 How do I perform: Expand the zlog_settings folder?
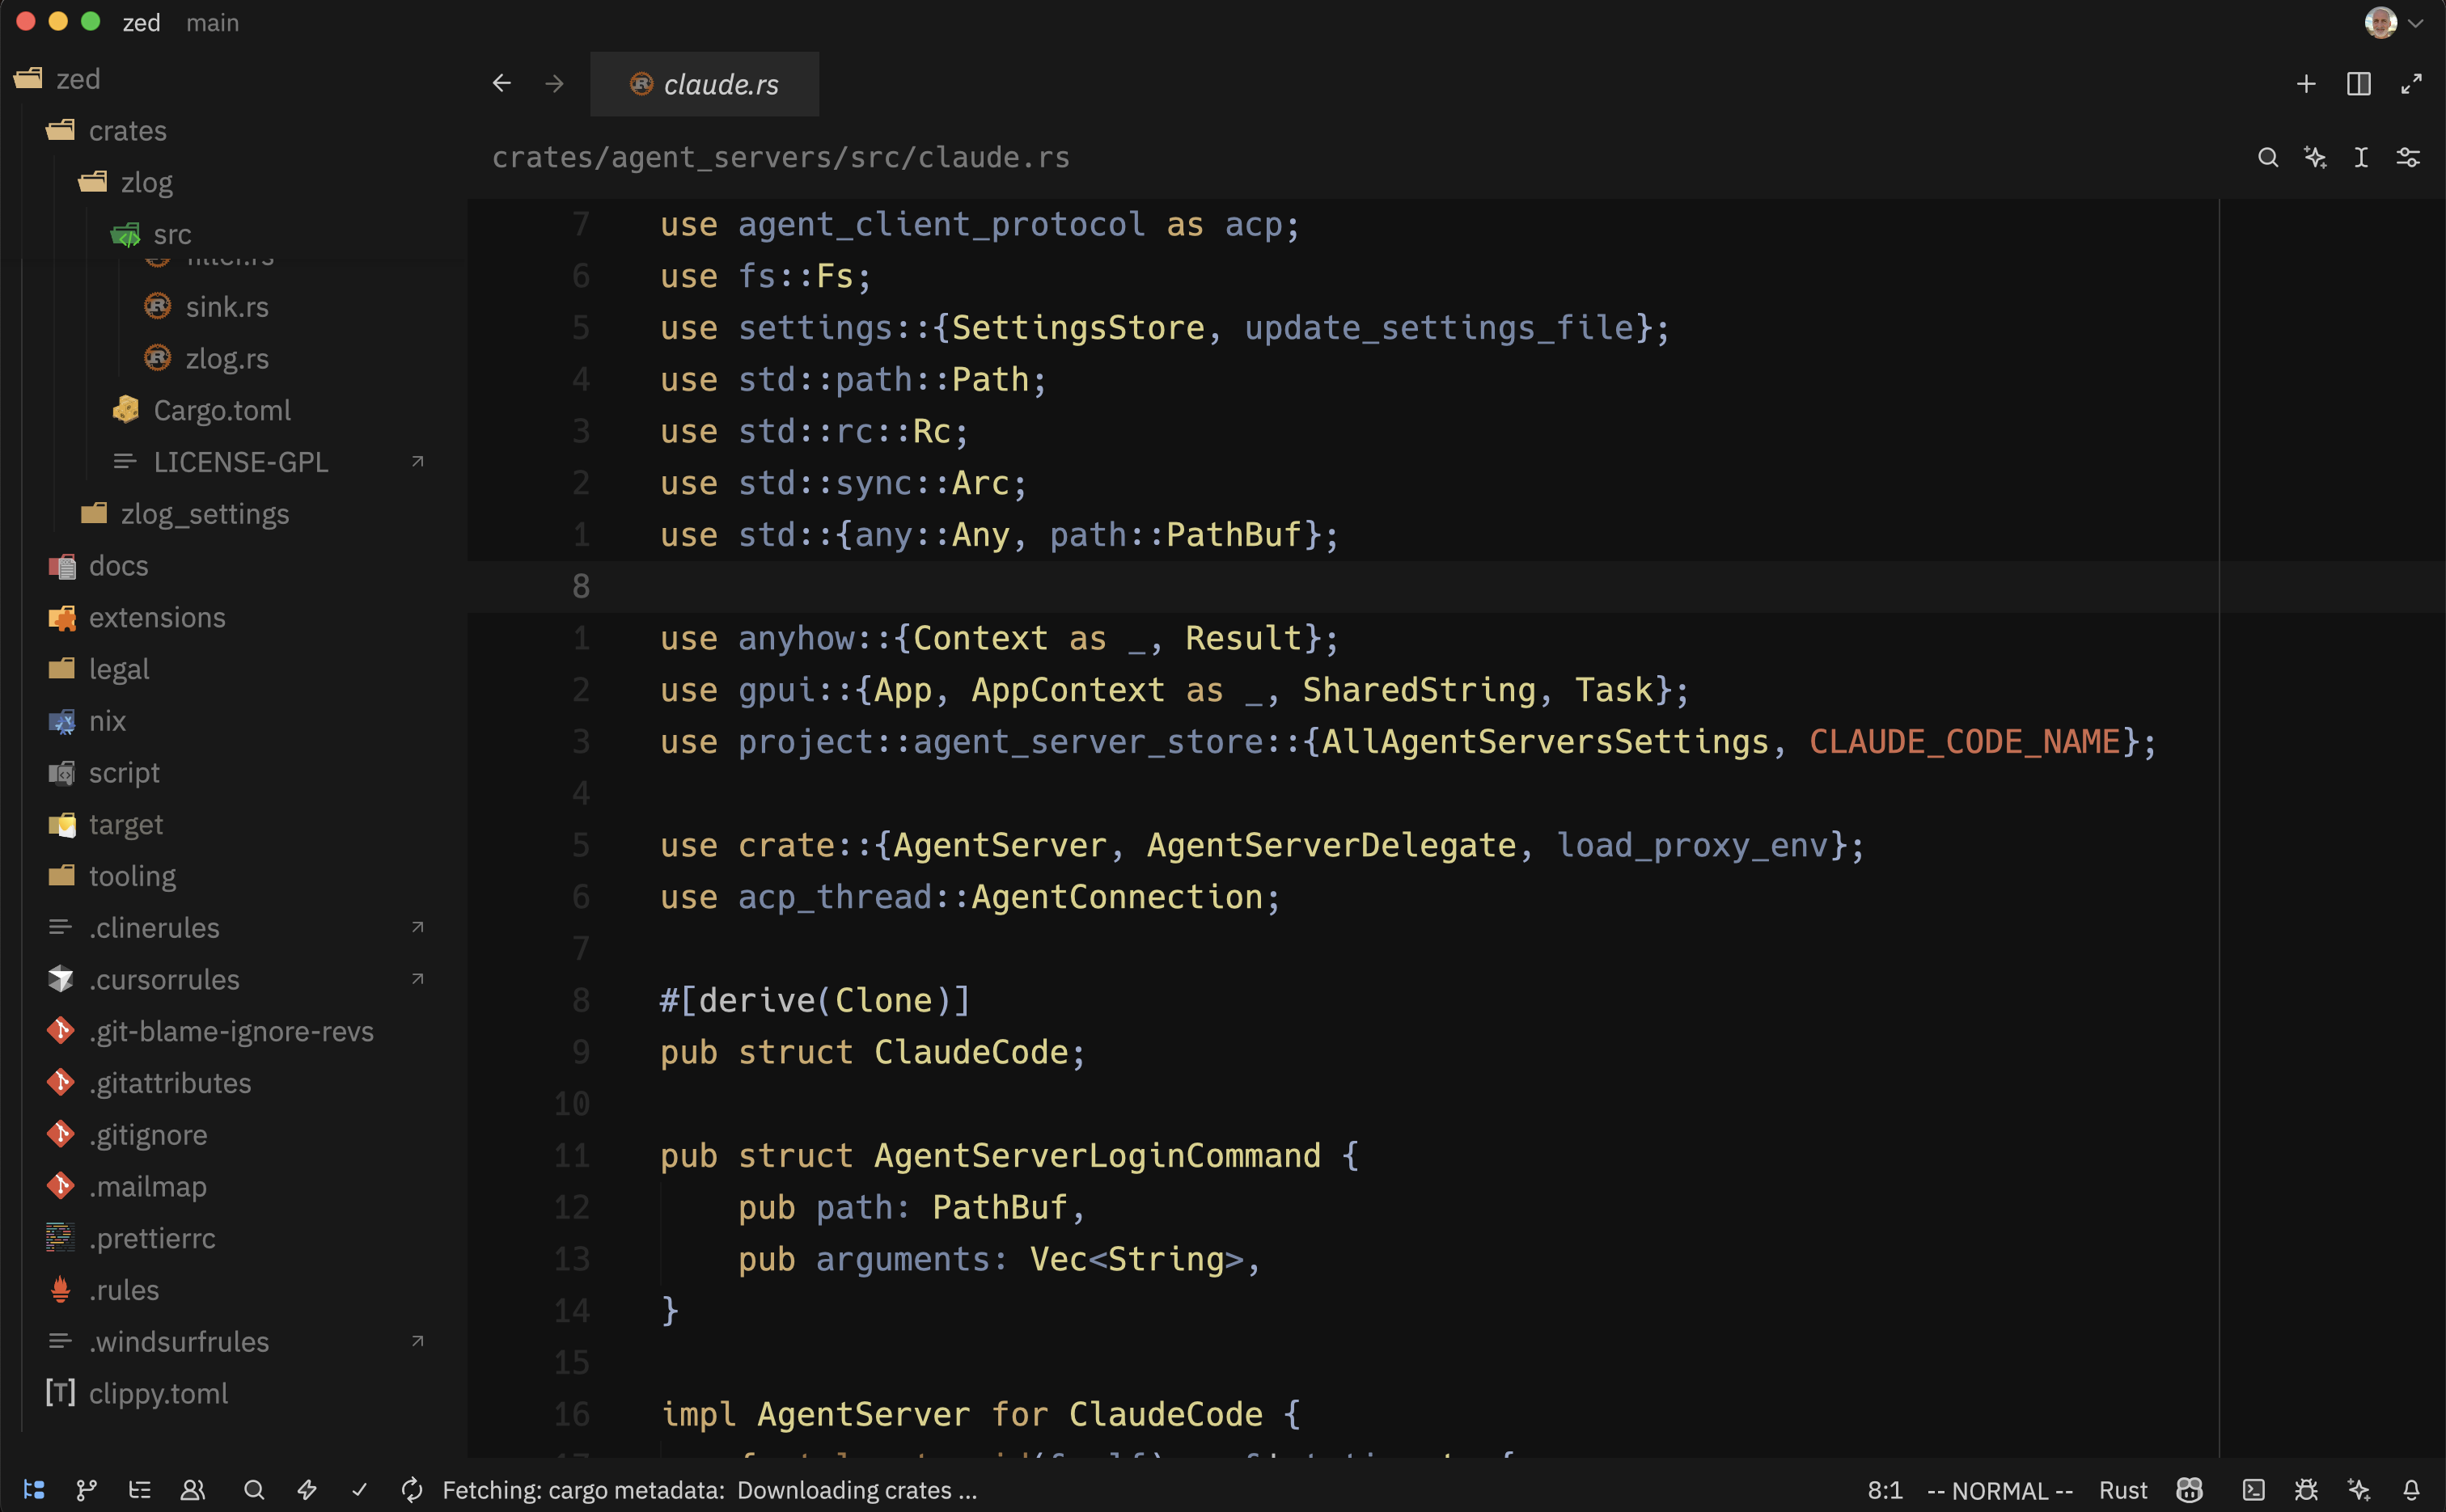click(233, 514)
